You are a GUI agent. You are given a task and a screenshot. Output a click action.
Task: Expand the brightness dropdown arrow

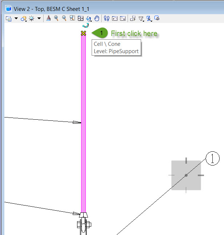[39, 19]
